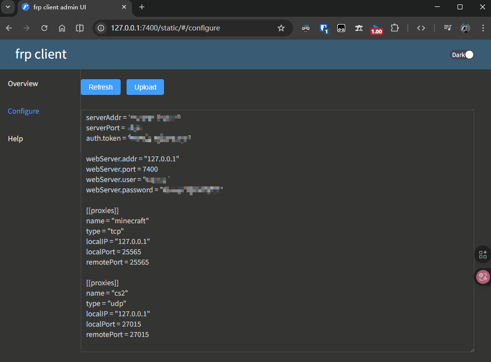The image size is (491, 362).
Task: Open the media control playlist icon
Action: (x=448, y=28)
